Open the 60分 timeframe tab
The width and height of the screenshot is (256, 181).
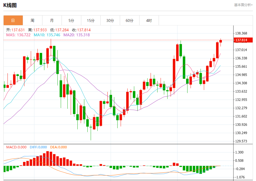click(x=130, y=20)
